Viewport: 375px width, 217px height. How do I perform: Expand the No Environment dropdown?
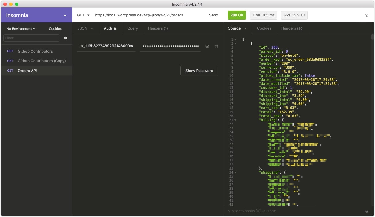21,29
